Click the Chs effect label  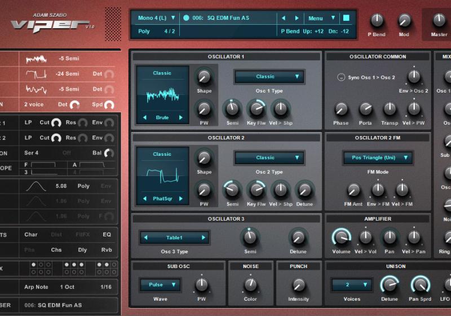click(x=56, y=249)
